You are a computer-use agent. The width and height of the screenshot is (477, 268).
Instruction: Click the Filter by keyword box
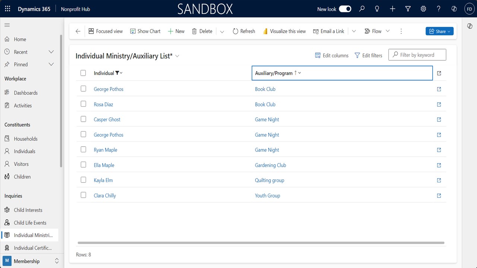pyautogui.click(x=417, y=55)
